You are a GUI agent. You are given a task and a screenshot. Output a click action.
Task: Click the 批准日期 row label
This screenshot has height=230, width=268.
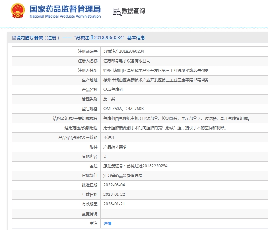point(90,185)
